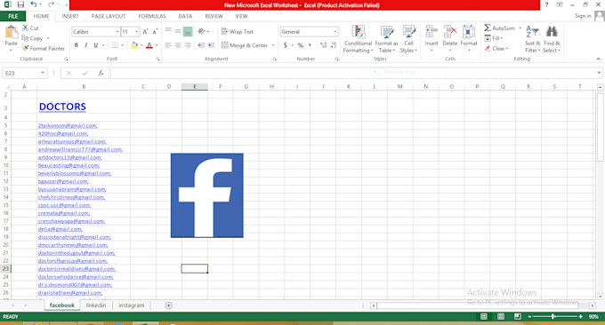
Task: Save the workbook using the floppy icon
Action: 20,4
